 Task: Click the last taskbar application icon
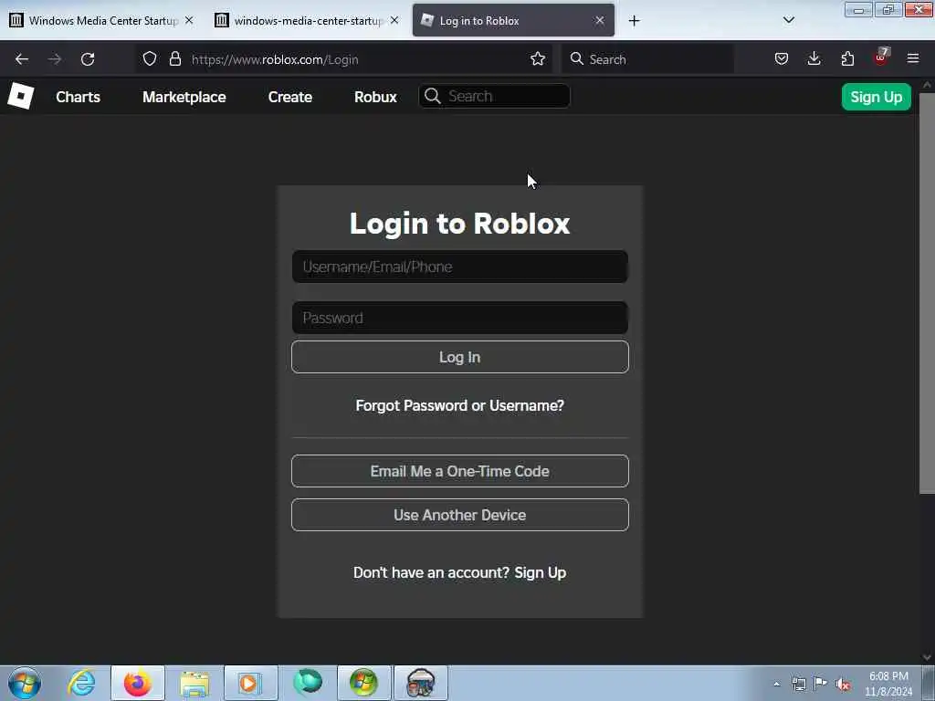[x=420, y=683]
